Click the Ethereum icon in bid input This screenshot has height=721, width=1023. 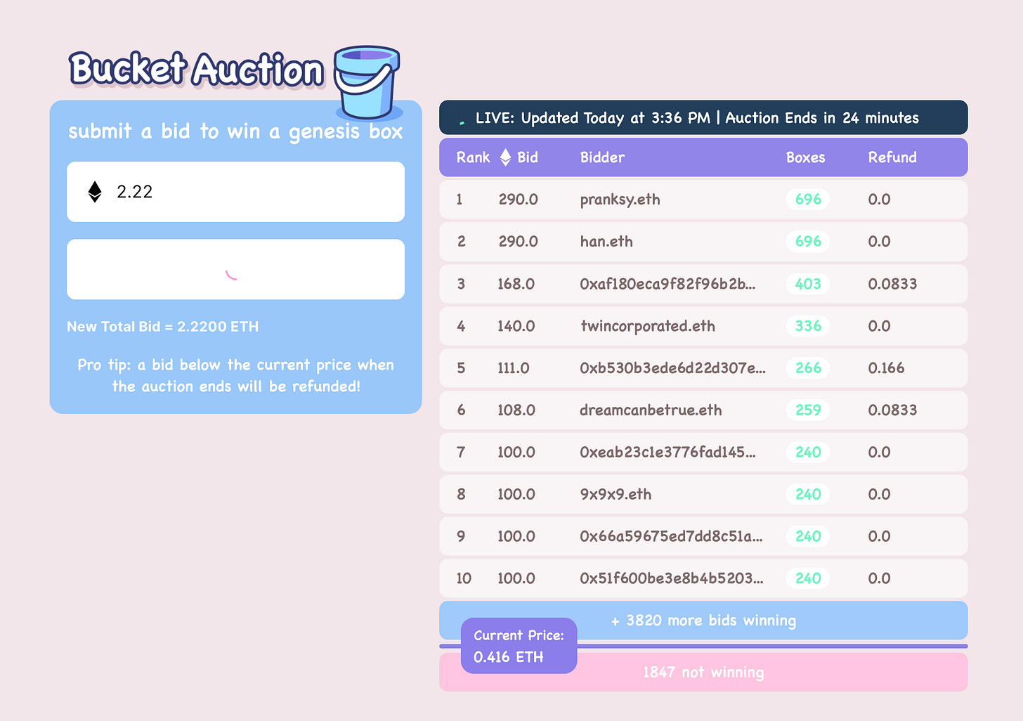coord(95,192)
